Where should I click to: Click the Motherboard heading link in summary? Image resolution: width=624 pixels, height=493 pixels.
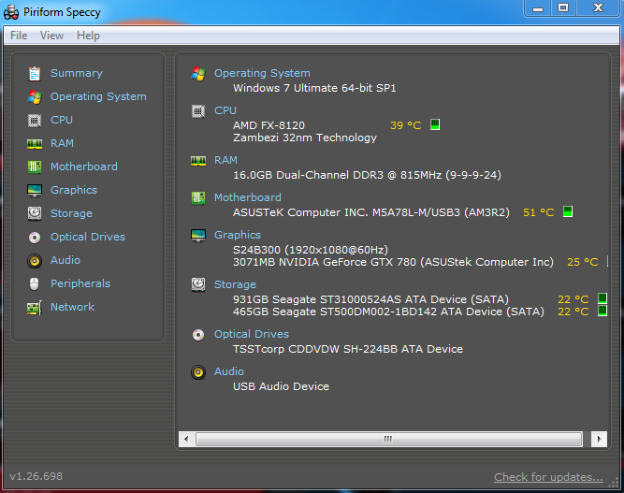pos(248,197)
